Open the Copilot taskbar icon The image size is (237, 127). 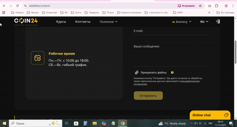coord(104,123)
